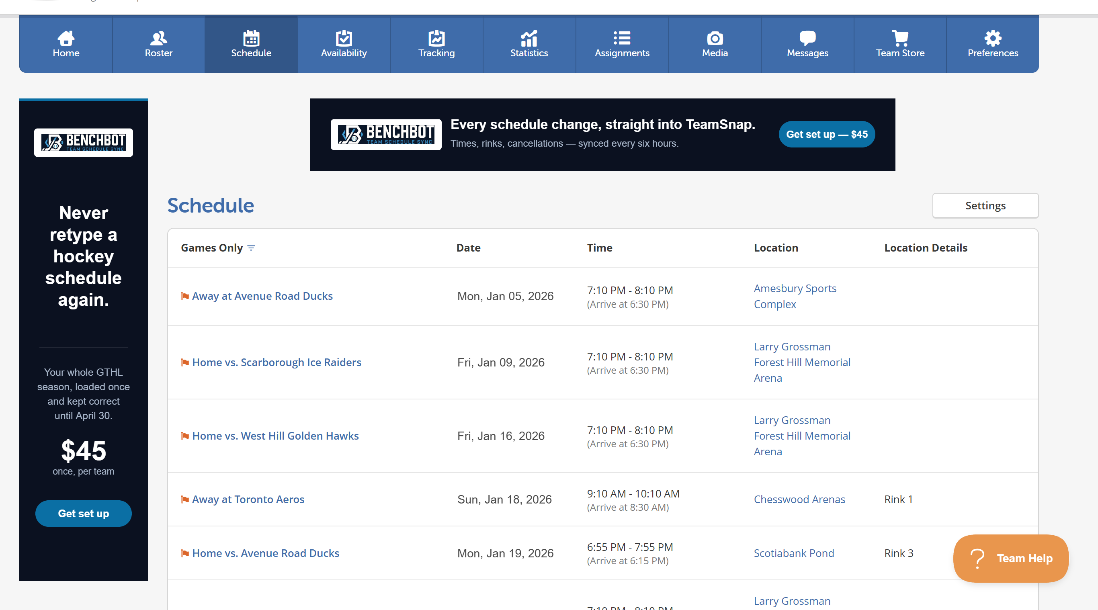Image resolution: width=1098 pixels, height=610 pixels.
Task: Click the Team Store cart icon
Action: pos(900,38)
